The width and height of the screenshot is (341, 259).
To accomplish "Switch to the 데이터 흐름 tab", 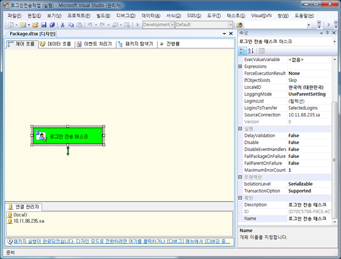I will point(56,44).
